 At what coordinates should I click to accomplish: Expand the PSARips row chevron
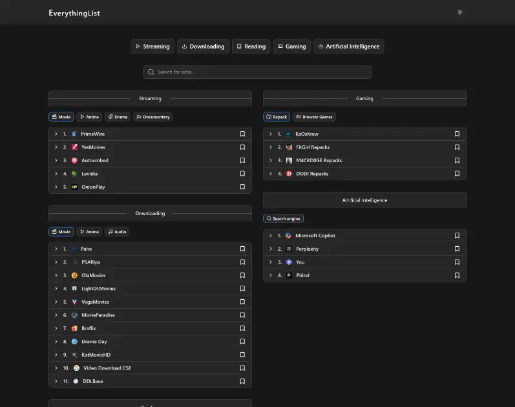(x=56, y=262)
